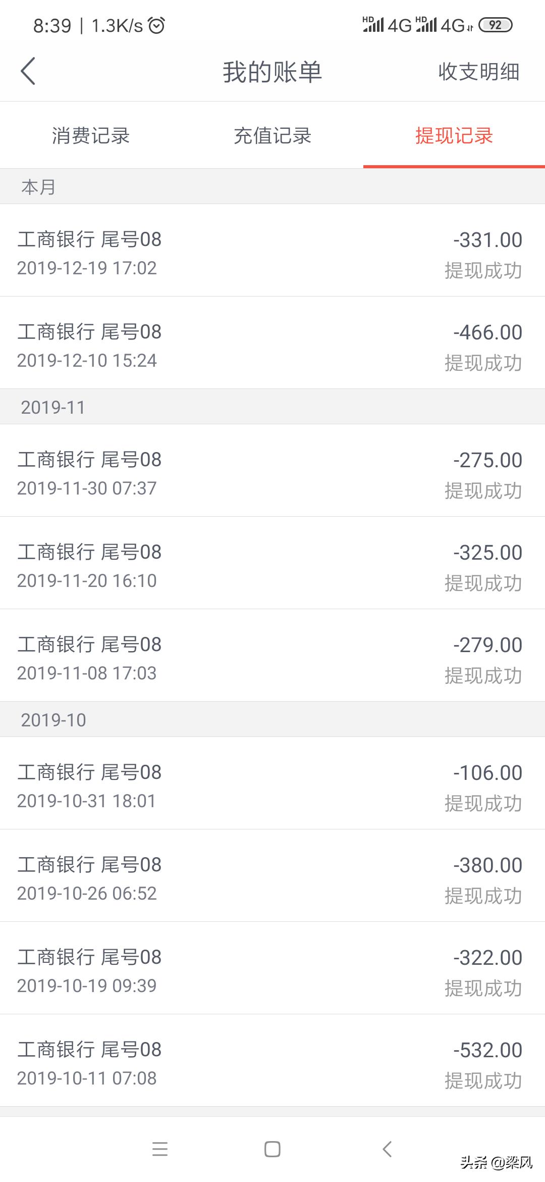Open the -331.00 withdrawal on 2019-12-19
The image size is (545, 1182).
click(272, 251)
